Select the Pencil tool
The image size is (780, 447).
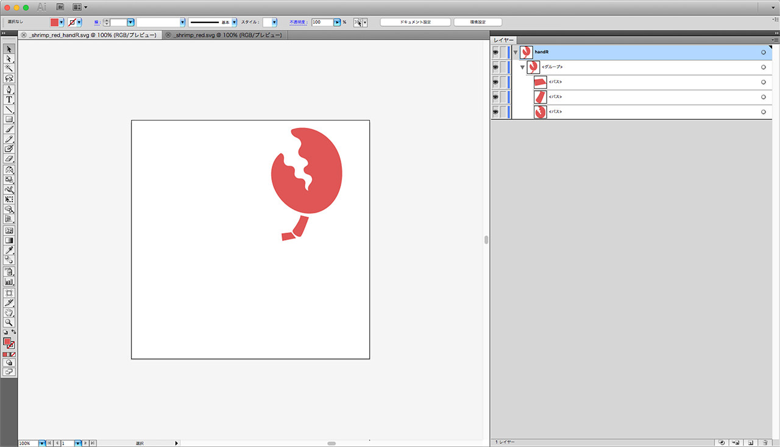pos(9,139)
